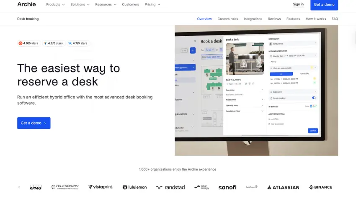356x206 pixels.
Task: Jump to the Features section
Action: click(293, 19)
